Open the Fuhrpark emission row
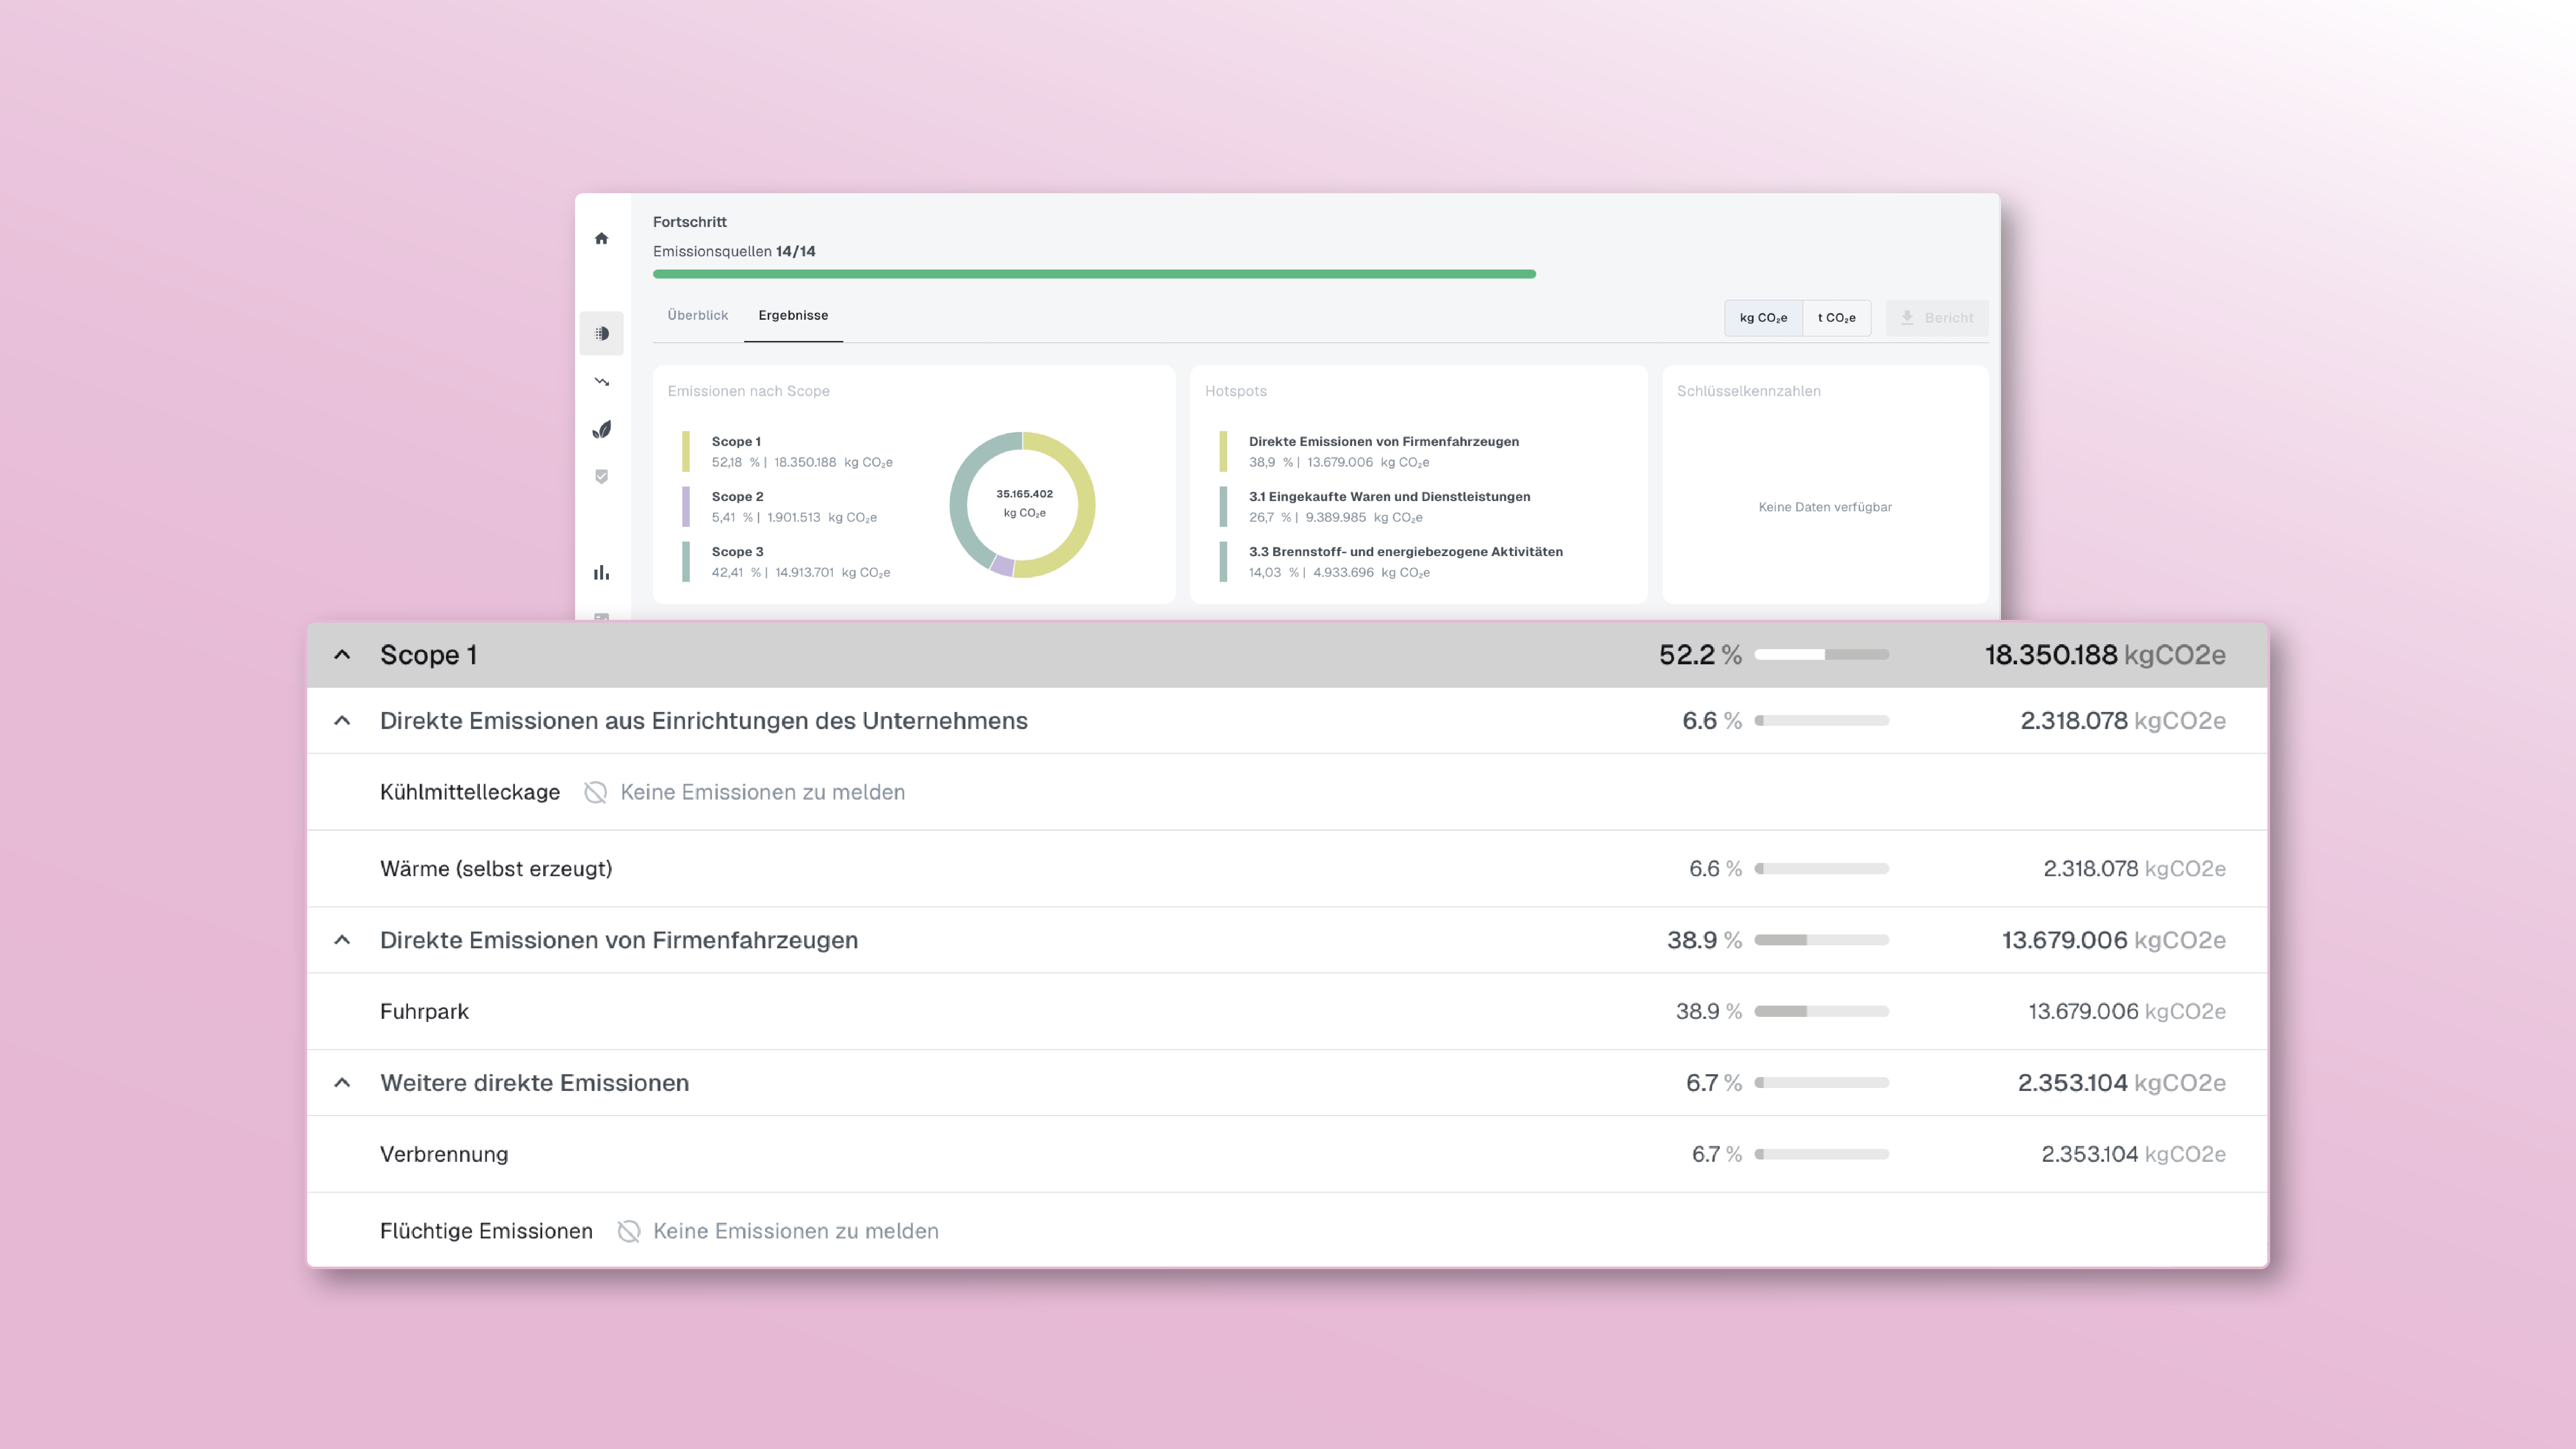 (424, 1011)
